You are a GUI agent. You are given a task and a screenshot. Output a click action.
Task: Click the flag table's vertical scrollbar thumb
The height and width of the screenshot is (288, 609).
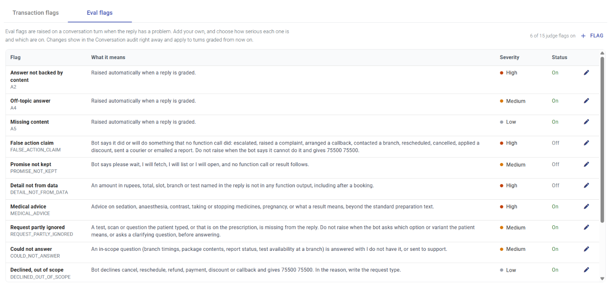click(602, 139)
